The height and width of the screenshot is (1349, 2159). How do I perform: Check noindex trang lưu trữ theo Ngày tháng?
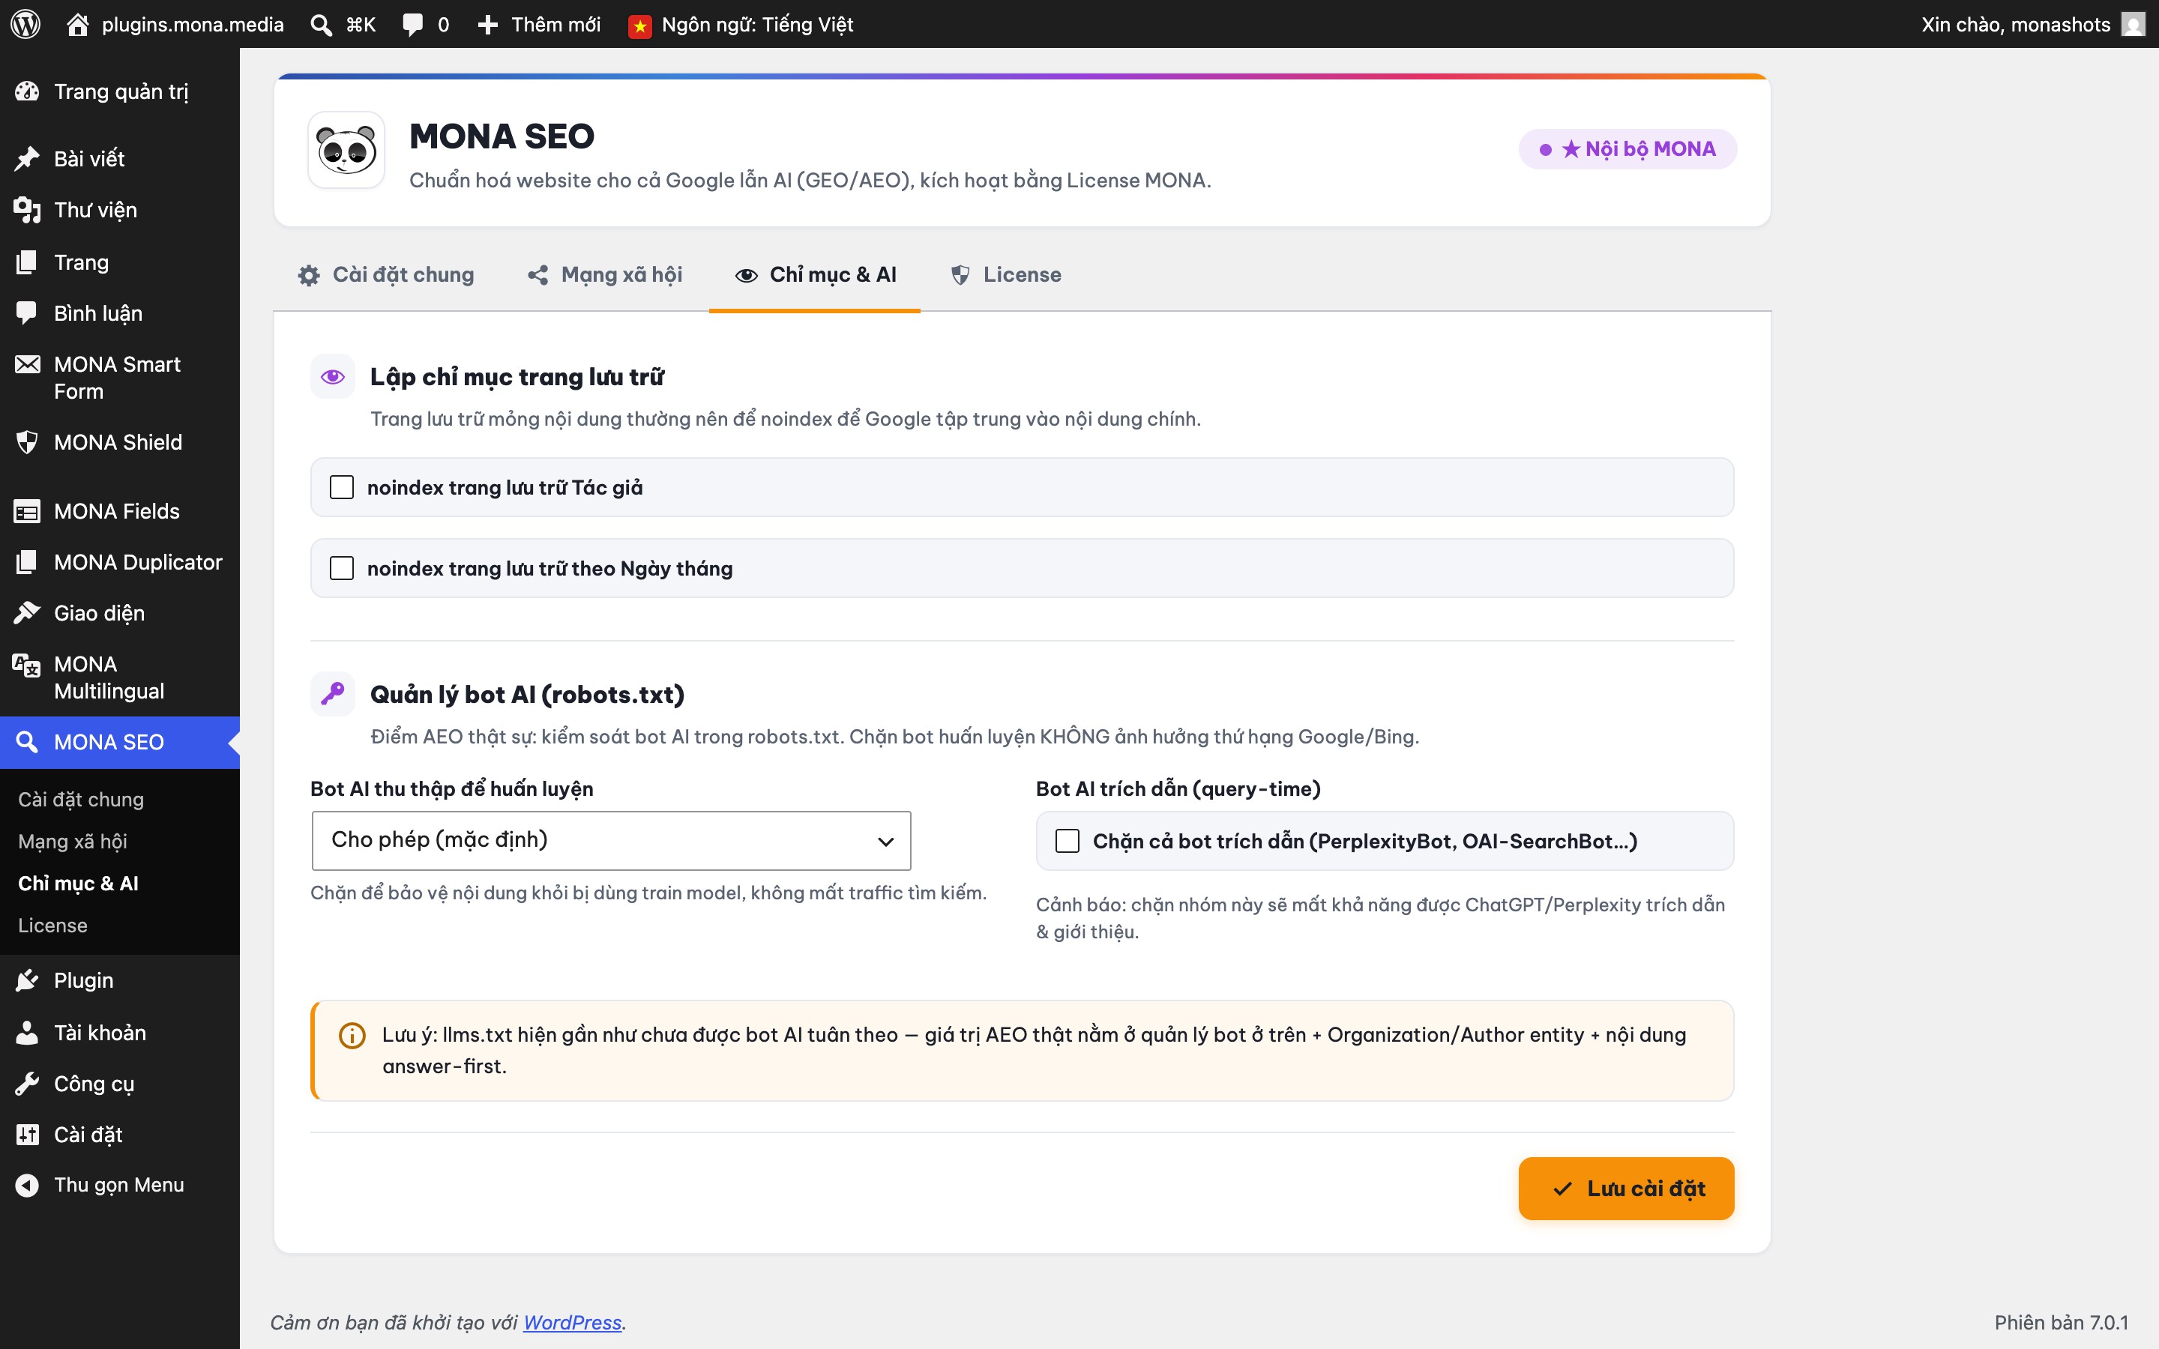[x=342, y=568]
